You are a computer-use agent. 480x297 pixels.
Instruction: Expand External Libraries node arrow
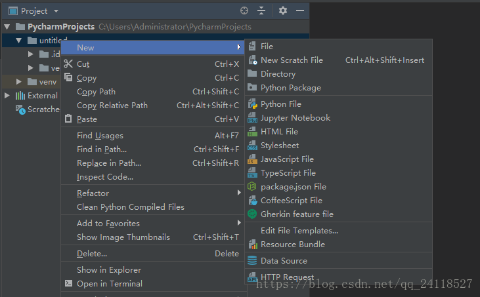click(7, 95)
